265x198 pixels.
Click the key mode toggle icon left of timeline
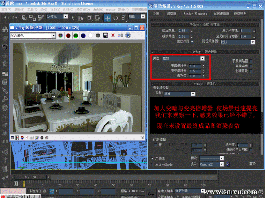(x=16, y=183)
